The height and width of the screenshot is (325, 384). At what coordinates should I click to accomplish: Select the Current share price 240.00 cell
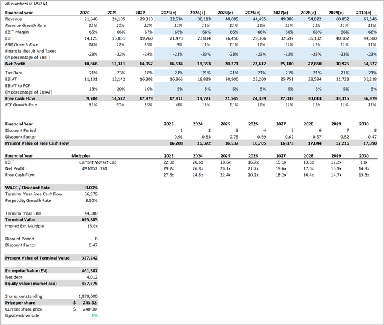point(88,309)
